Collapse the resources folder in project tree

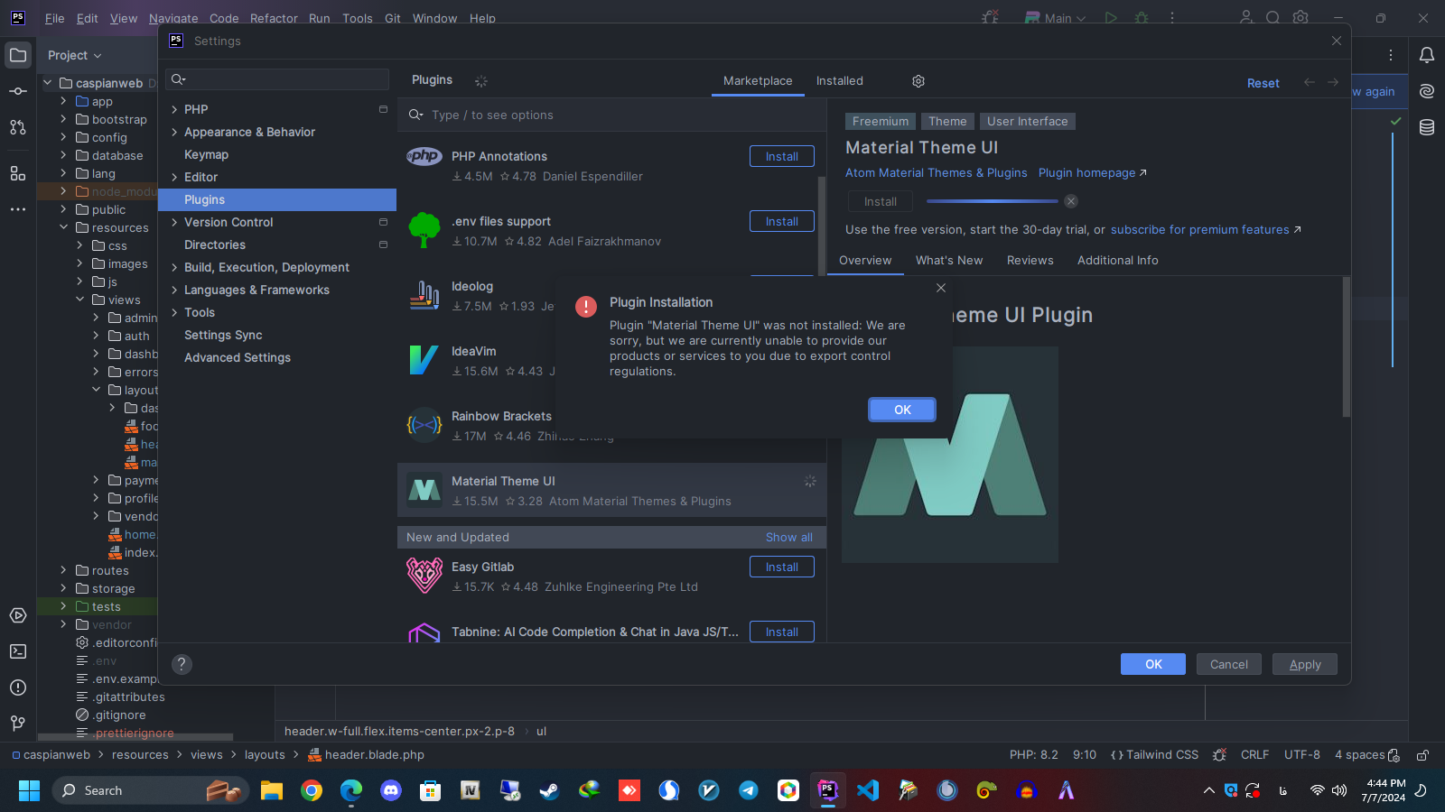tap(63, 227)
